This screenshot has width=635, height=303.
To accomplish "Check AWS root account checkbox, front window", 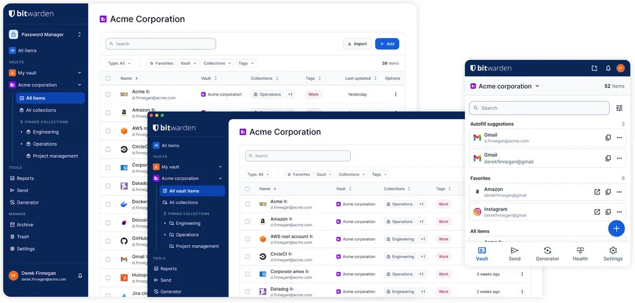I will click(x=248, y=239).
